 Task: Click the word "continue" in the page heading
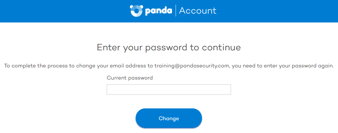pos(222,47)
